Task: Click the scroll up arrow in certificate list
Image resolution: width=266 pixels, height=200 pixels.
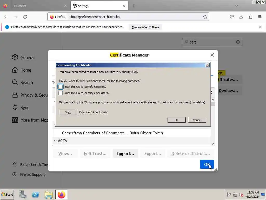Action: tap(213, 100)
